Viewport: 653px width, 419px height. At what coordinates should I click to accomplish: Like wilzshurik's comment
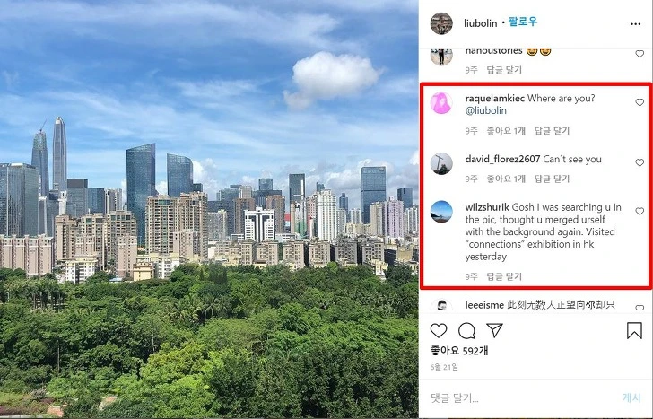coord(640,212)
